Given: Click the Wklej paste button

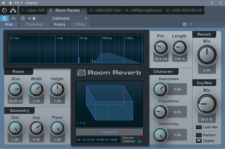Looking at the screenshot, I should click(x=80, y=24).
